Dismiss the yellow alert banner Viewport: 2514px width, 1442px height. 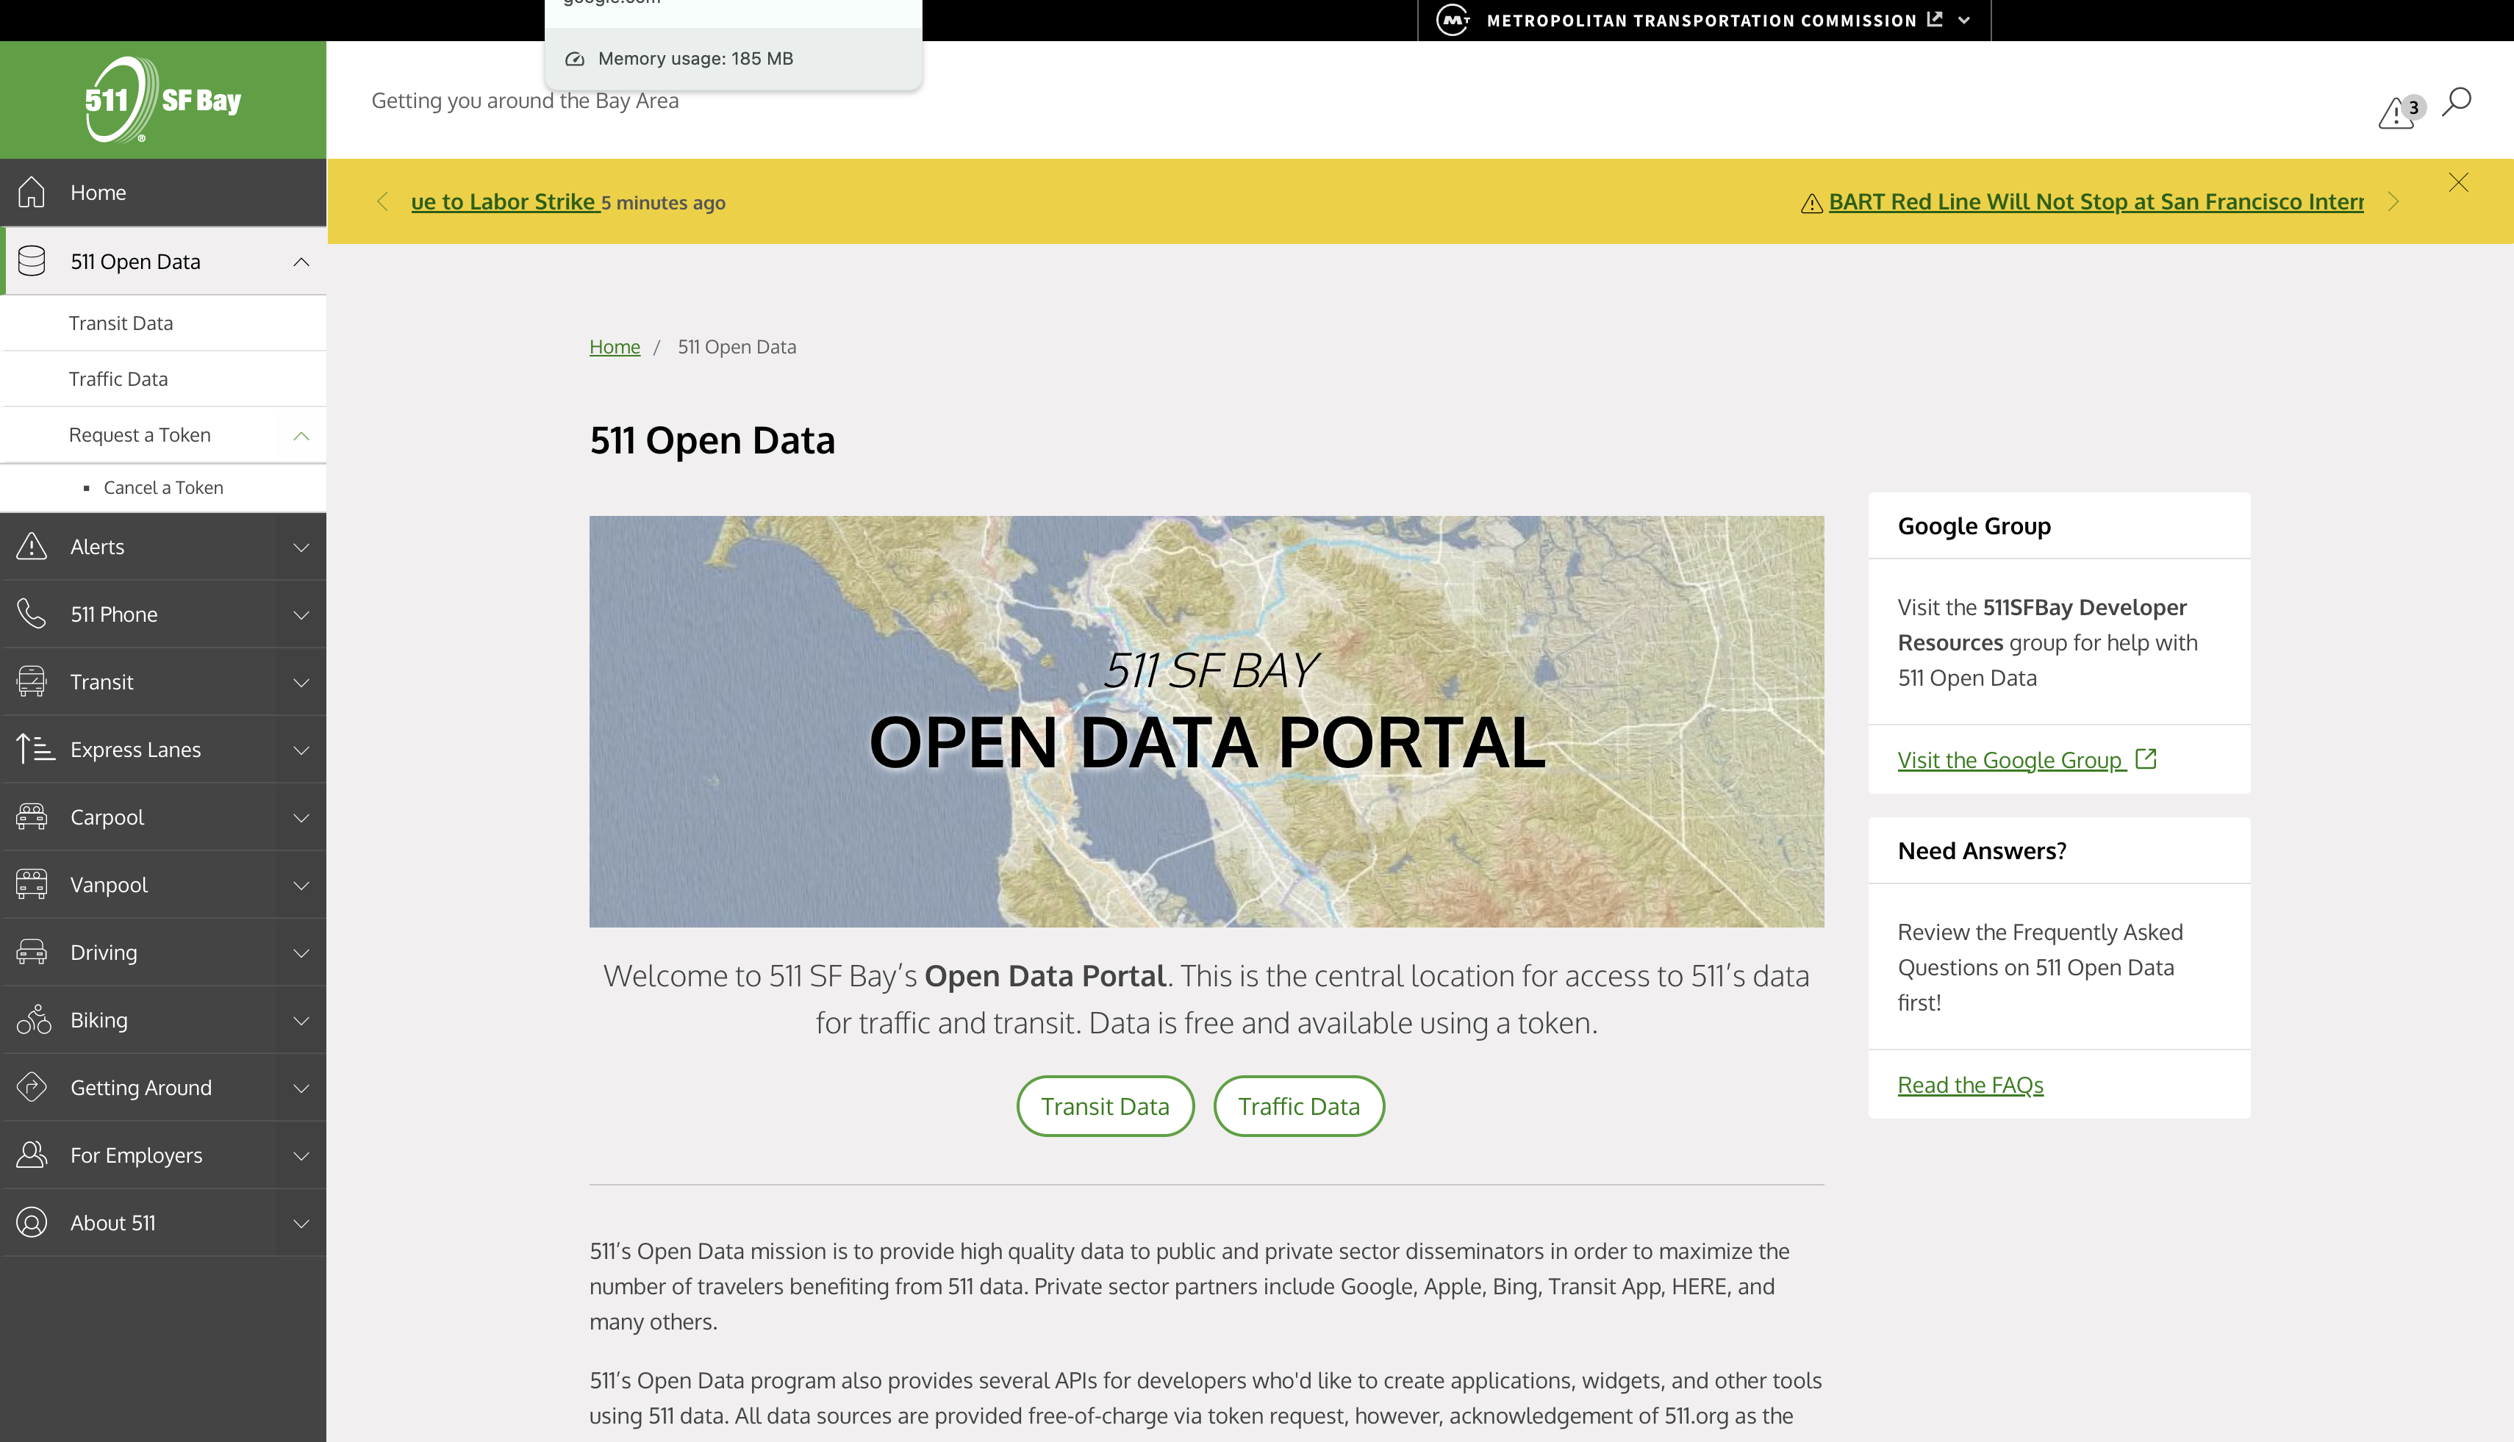click(x=2459, y=182)
